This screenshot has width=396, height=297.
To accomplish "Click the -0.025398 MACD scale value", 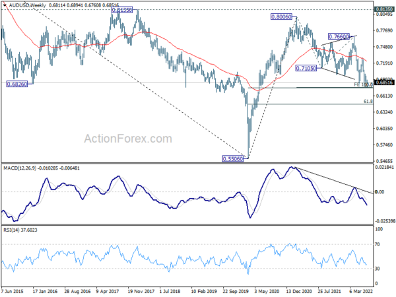I will 384,221.
